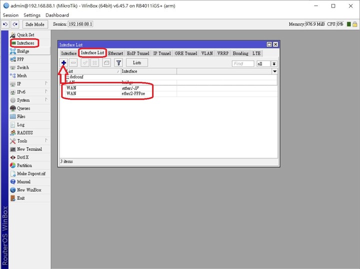Open a New WinBox session

(x=29, y=190)
